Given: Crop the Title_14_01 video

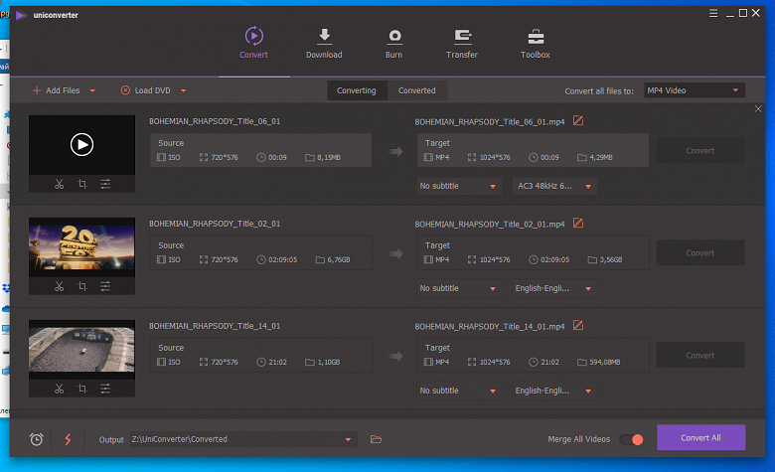Looking at the screenshot, I should (82, 389).
